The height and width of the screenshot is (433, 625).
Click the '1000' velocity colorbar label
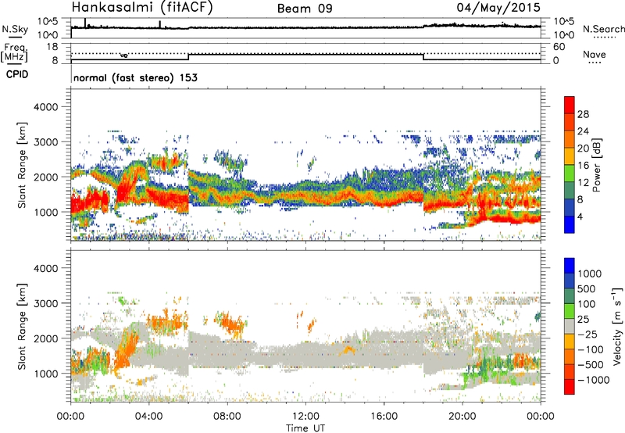coord(590,274)
